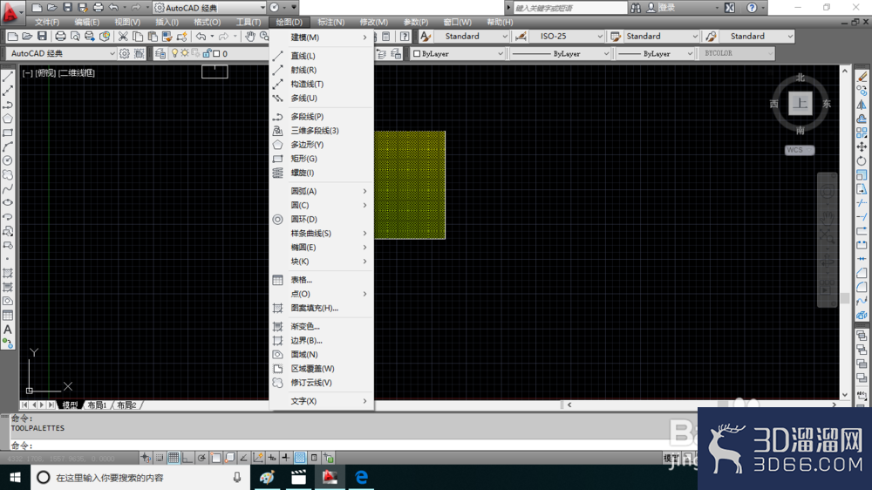The image size is (872, 490).
Task: Open the ISO-25 dimension style dropdown
Action: tap(566, 36)
